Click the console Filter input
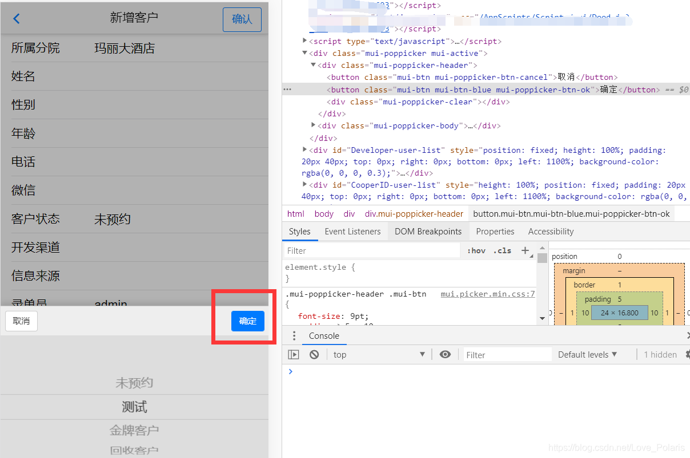 pos(507,355)
